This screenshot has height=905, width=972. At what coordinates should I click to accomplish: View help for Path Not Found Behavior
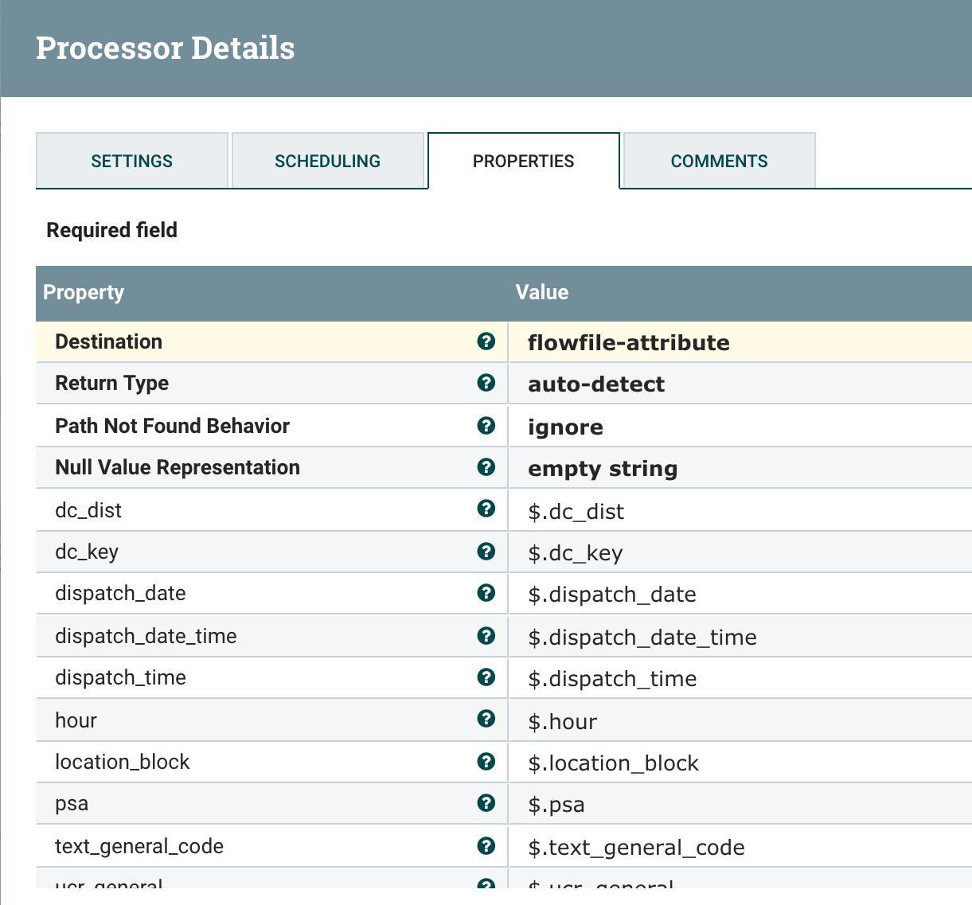[486, 425]
